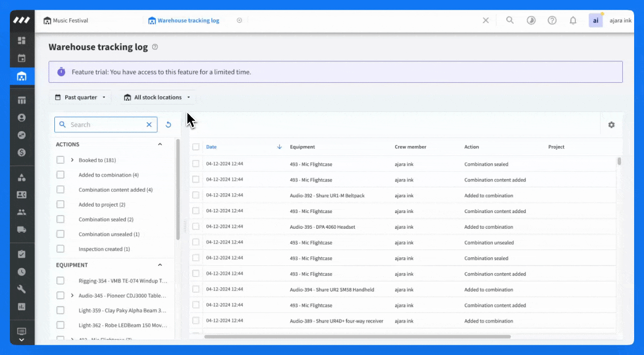Screen dimensions: 644x355
Task: Open the tasks clipboard icon in sidebar
Action: (x=22, y=254)
